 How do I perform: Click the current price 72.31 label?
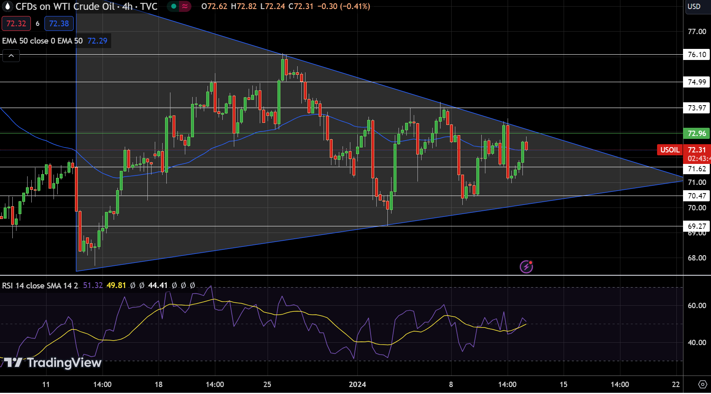(x=697, y=150)
